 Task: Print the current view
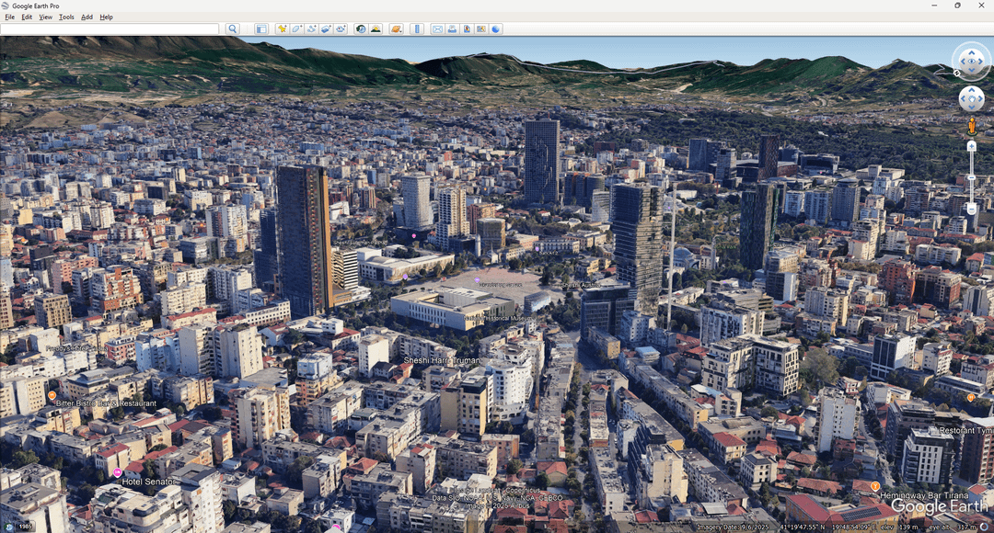[452, 29]
